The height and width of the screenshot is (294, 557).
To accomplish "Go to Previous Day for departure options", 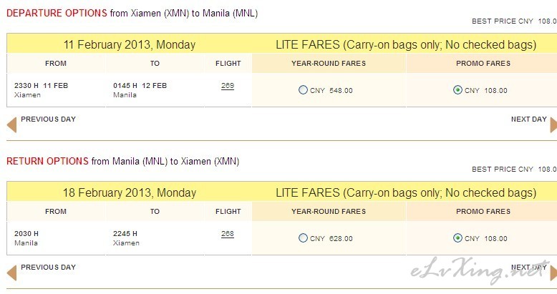I will click(48, 119).
